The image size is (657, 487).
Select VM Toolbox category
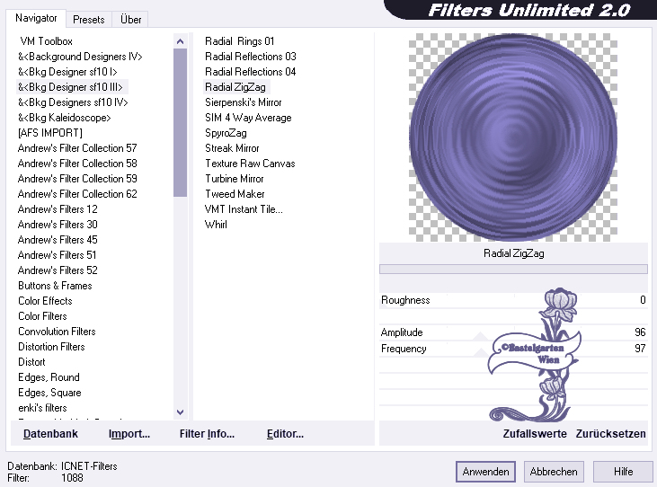coord(46,41)
